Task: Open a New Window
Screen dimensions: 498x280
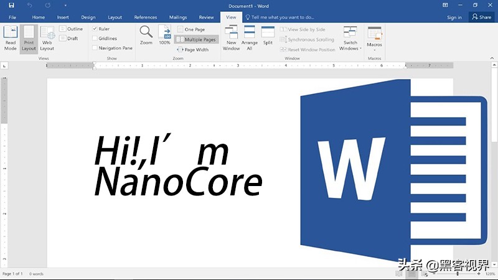Action: 231,38
